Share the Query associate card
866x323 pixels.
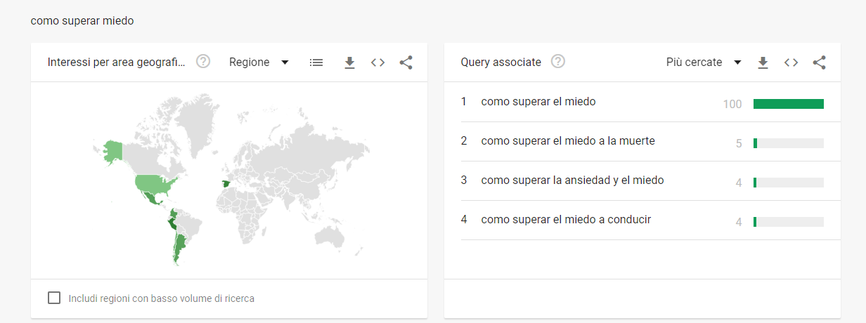point(819,62)
